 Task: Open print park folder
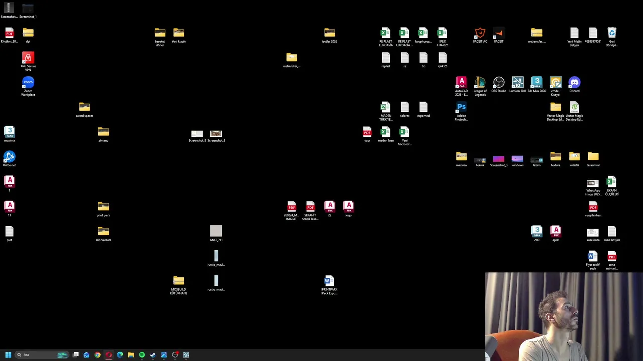click(103, 209)
